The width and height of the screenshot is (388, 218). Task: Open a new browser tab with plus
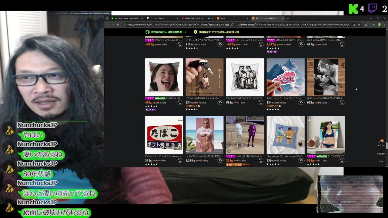(288, 18)
